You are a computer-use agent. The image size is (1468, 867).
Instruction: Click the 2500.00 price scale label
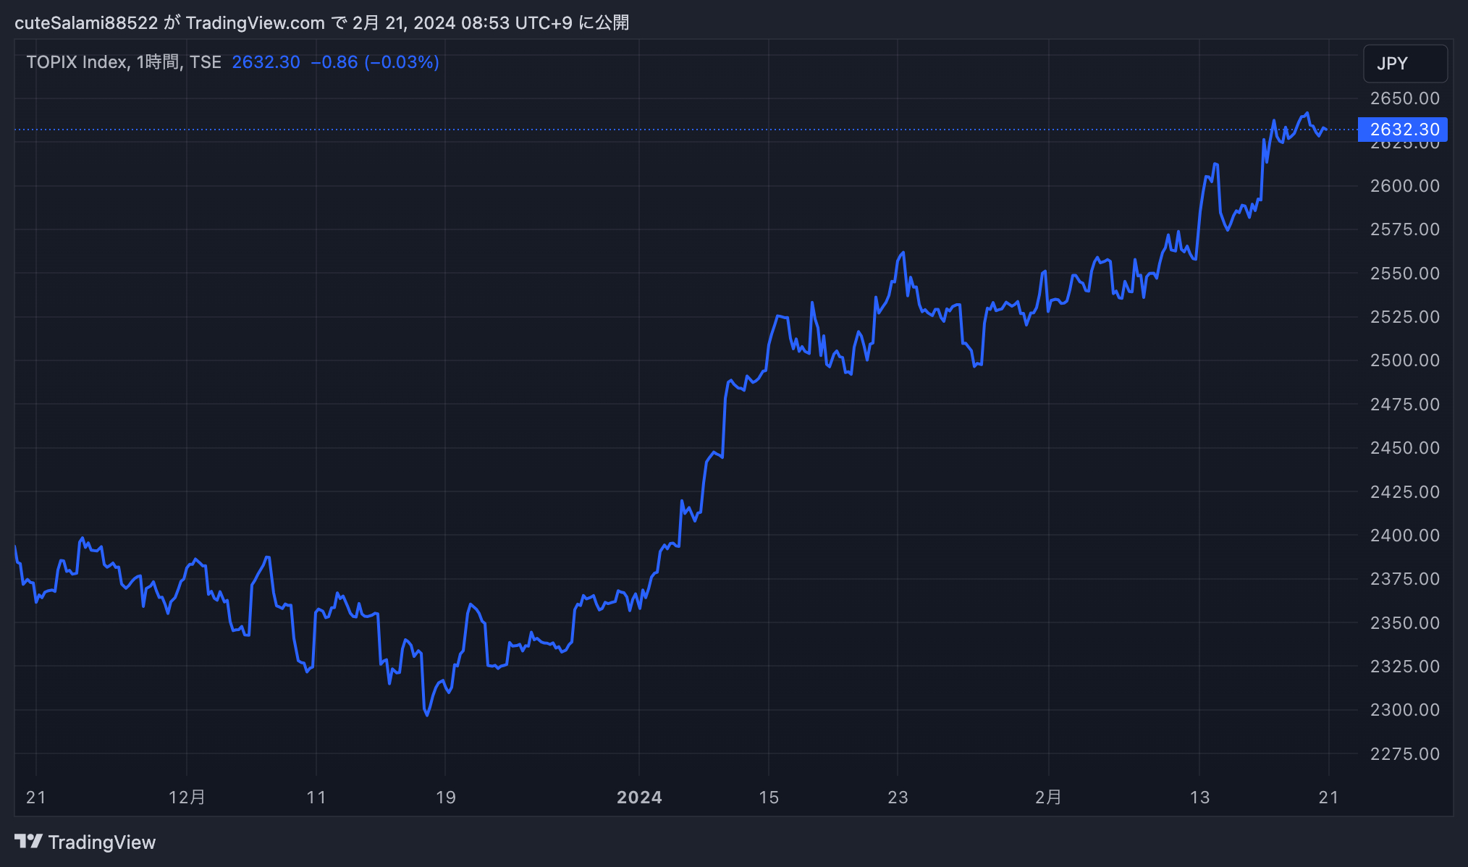coord(1404,360)
